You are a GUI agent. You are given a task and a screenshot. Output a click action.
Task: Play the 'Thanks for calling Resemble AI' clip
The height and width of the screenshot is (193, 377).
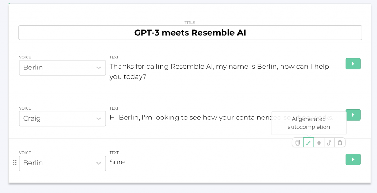point(353,64)
